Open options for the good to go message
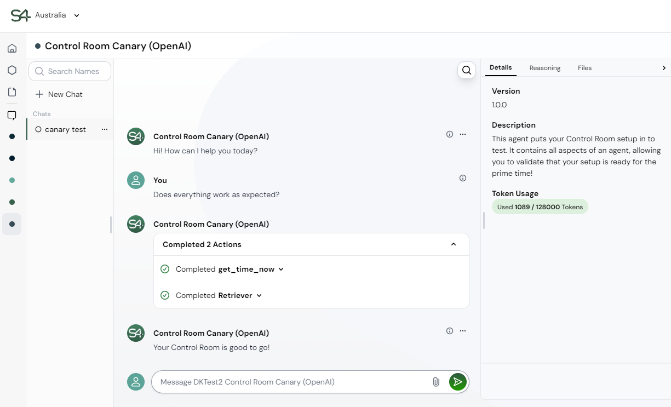671x407 pixels. tap(463, 331)
